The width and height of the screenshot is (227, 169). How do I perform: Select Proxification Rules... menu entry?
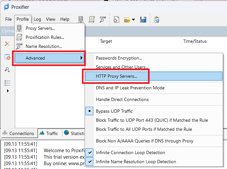coord(50,37)
